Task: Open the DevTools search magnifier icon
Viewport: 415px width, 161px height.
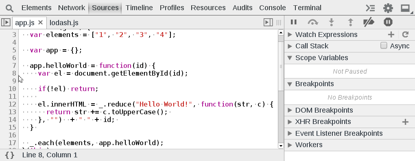Action: pos(9,8)
